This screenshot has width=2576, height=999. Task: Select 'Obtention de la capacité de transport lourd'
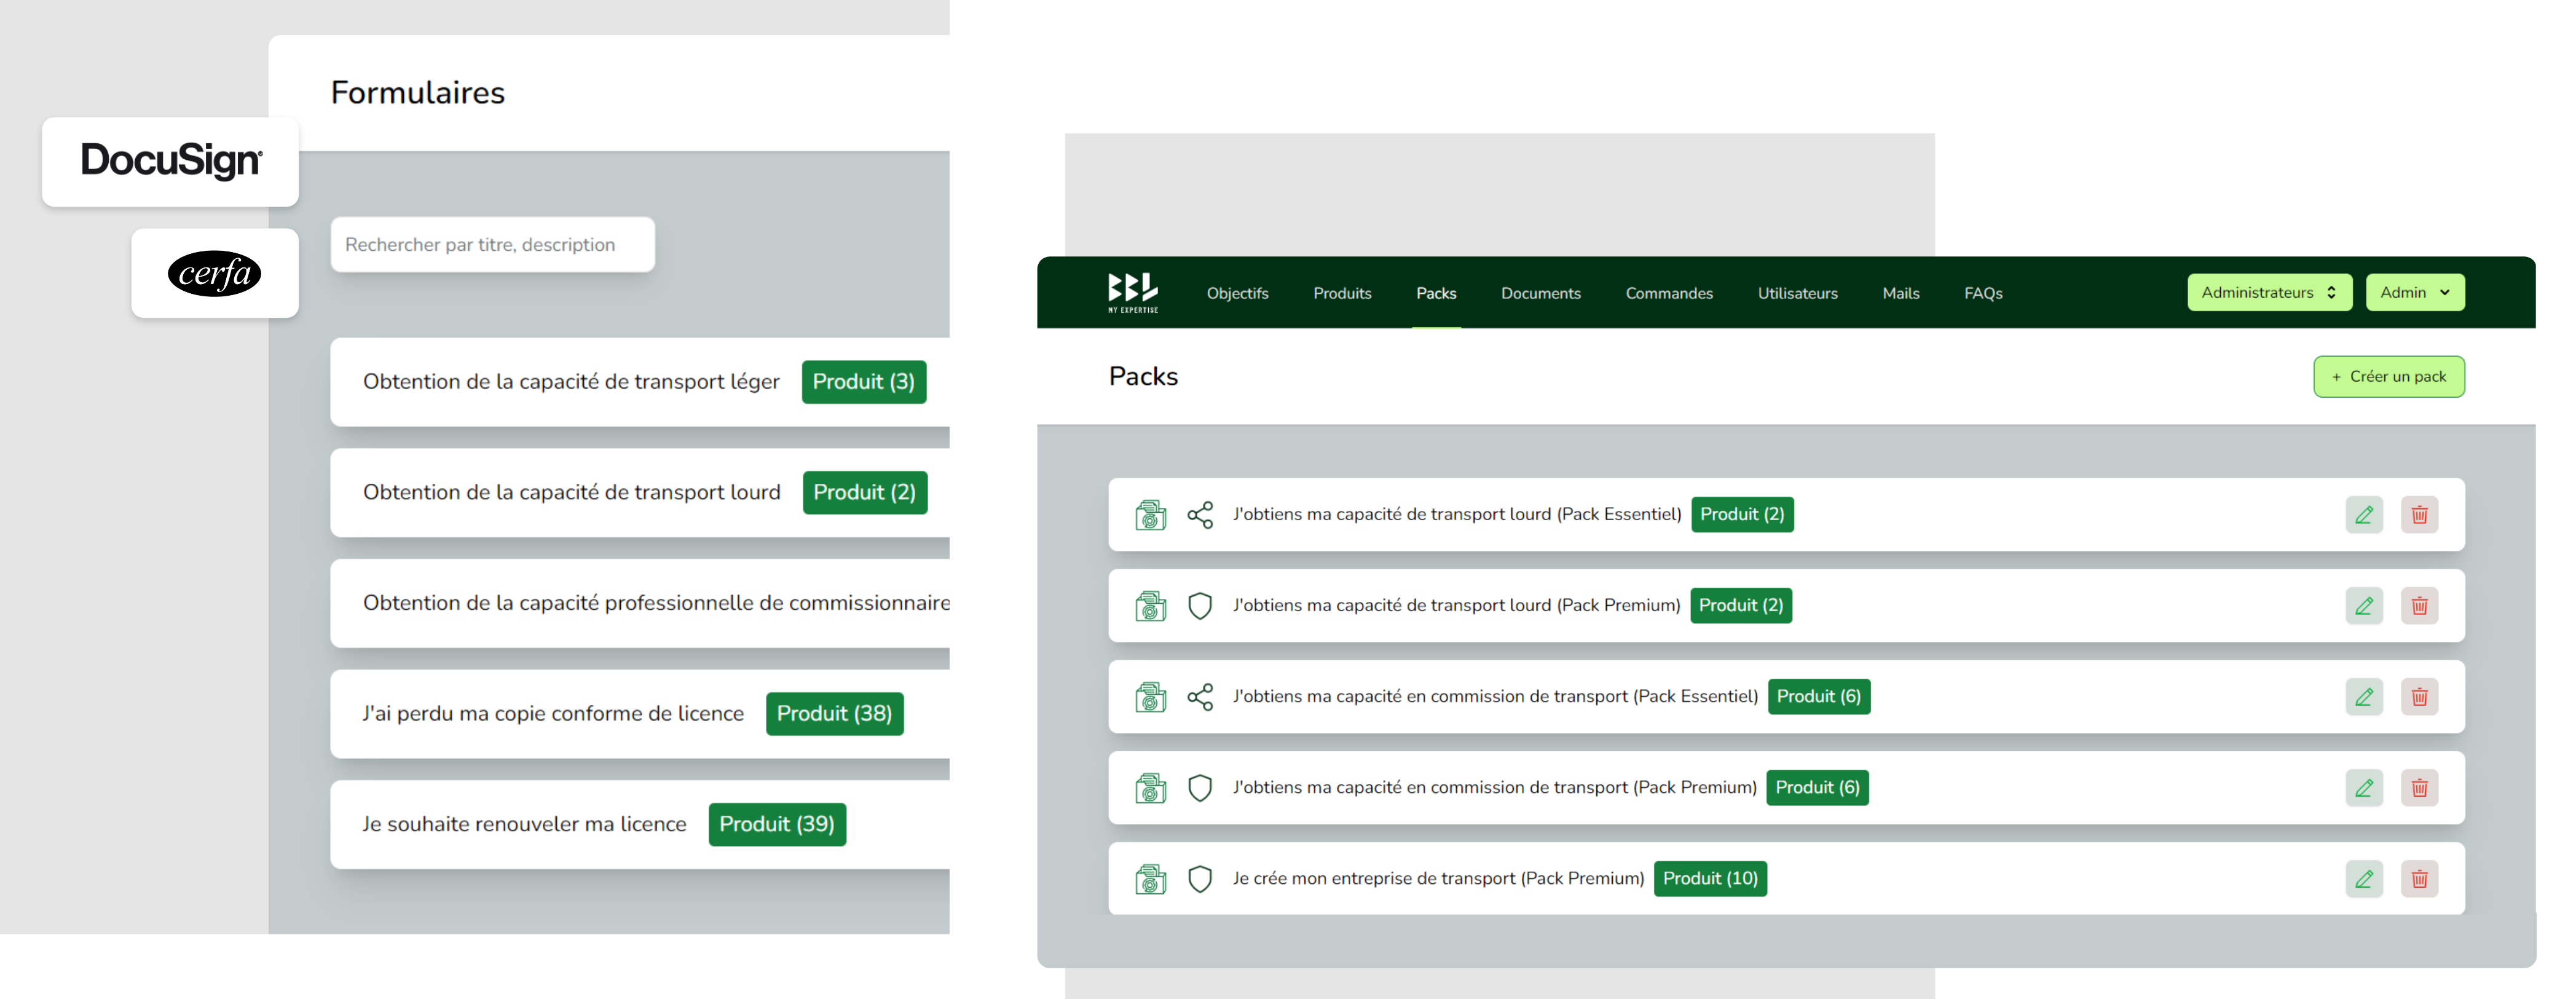(x=571, y=492)
